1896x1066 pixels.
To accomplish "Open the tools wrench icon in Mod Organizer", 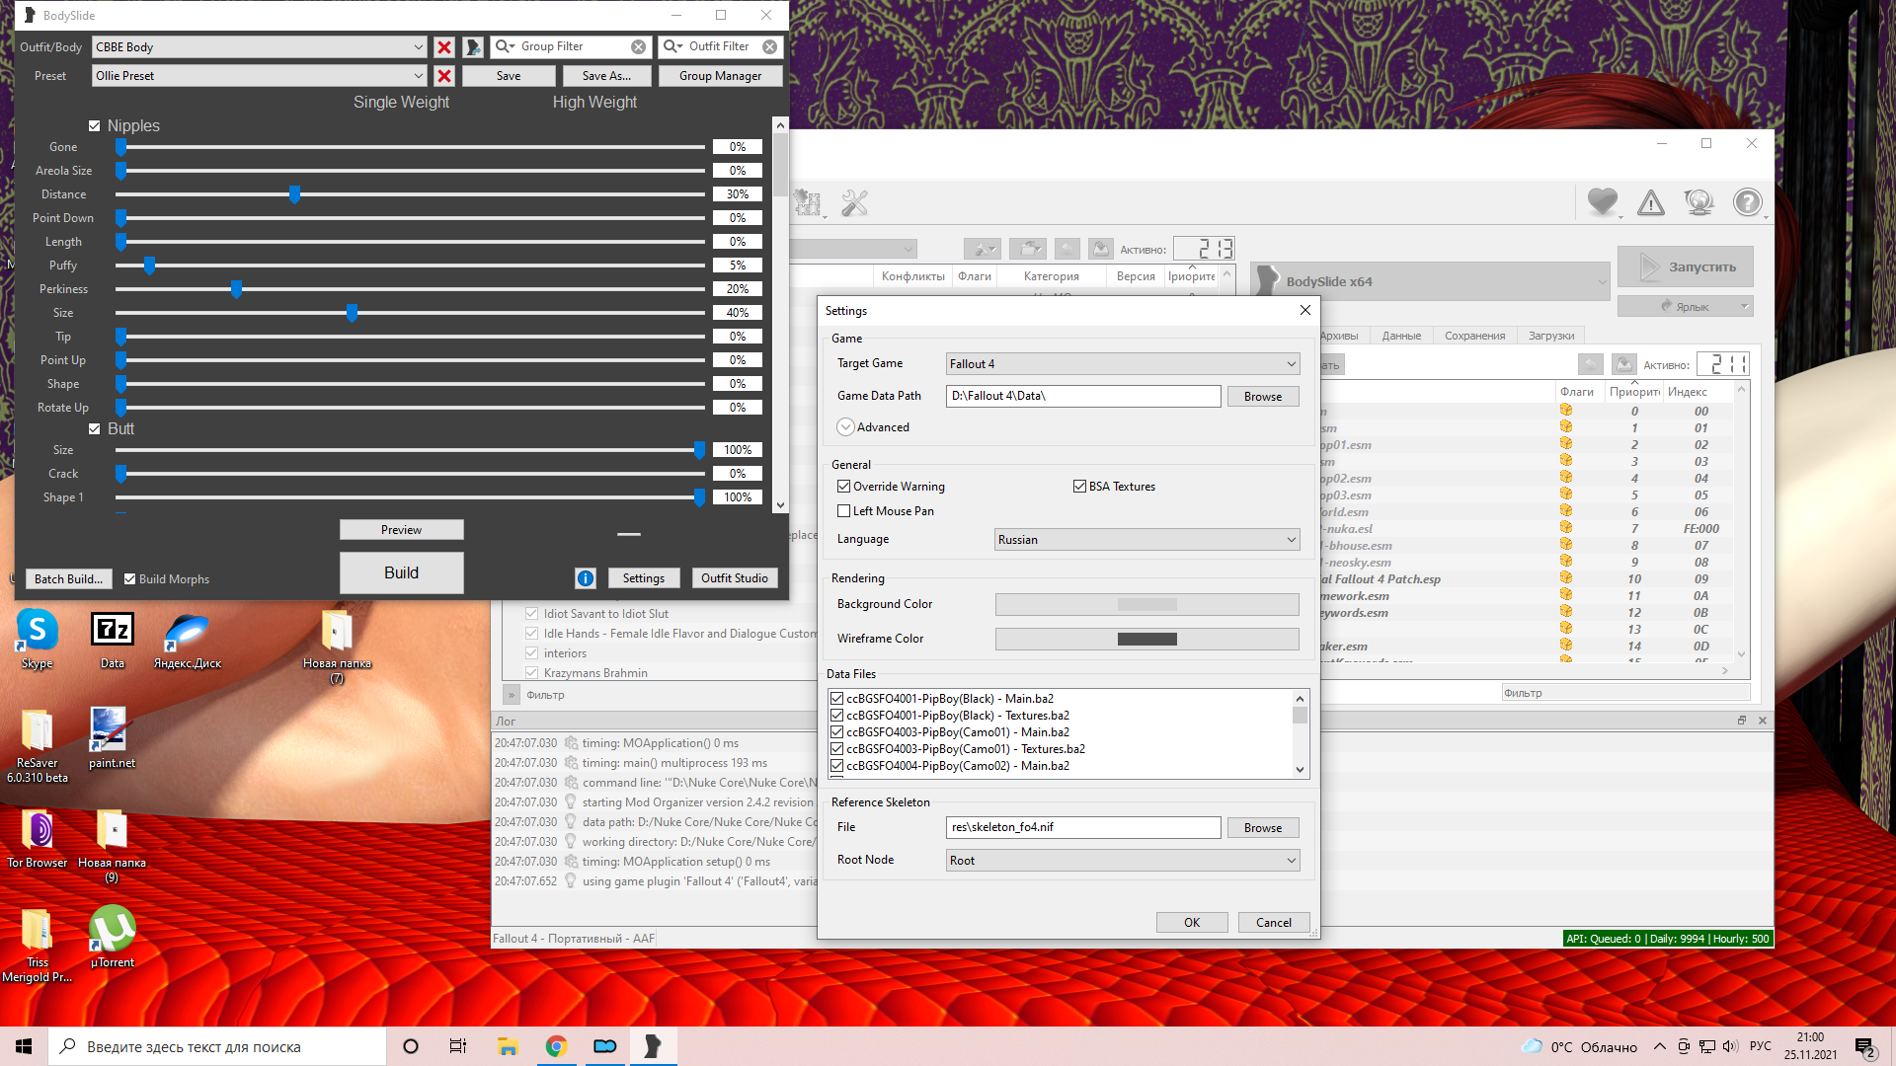I will coord(854,203).
